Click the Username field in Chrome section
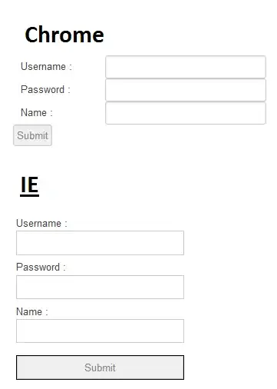Image resolution: width=277 pixels, height=389 pixels. 186,67
